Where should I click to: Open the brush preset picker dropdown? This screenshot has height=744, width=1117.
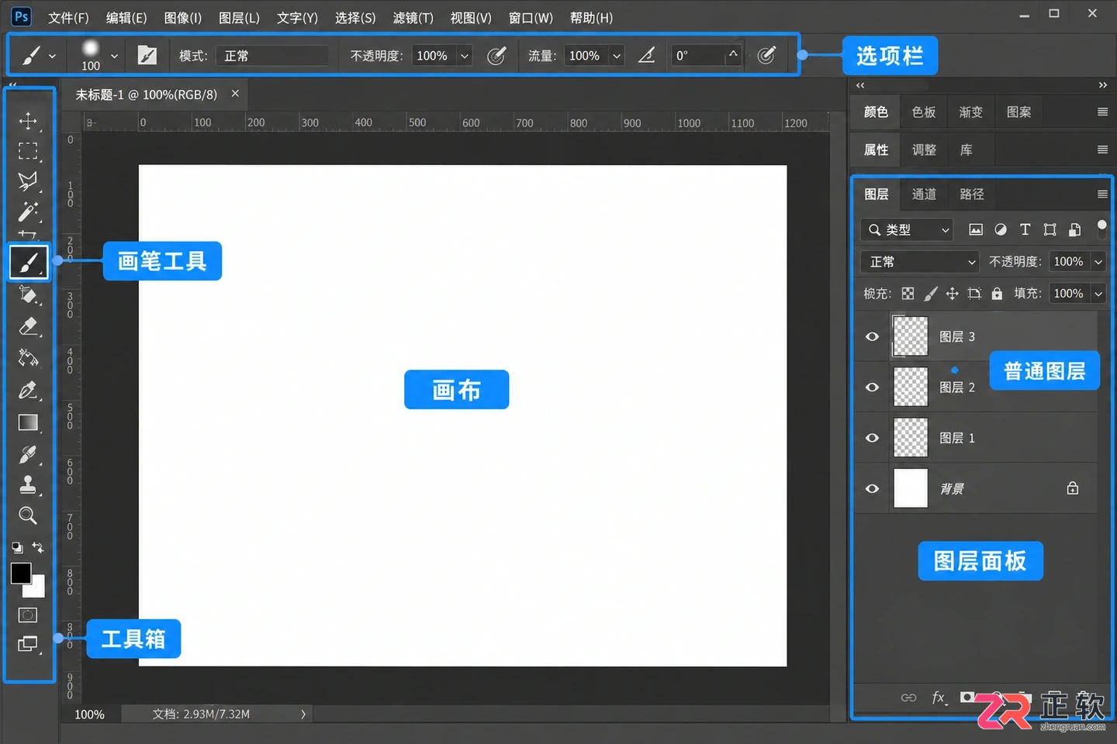tap(114, 56)
